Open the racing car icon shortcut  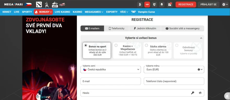(62, 4)
